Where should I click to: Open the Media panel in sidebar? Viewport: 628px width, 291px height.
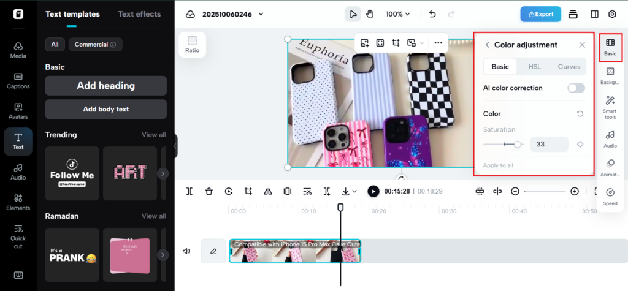[x=18, y=50]
